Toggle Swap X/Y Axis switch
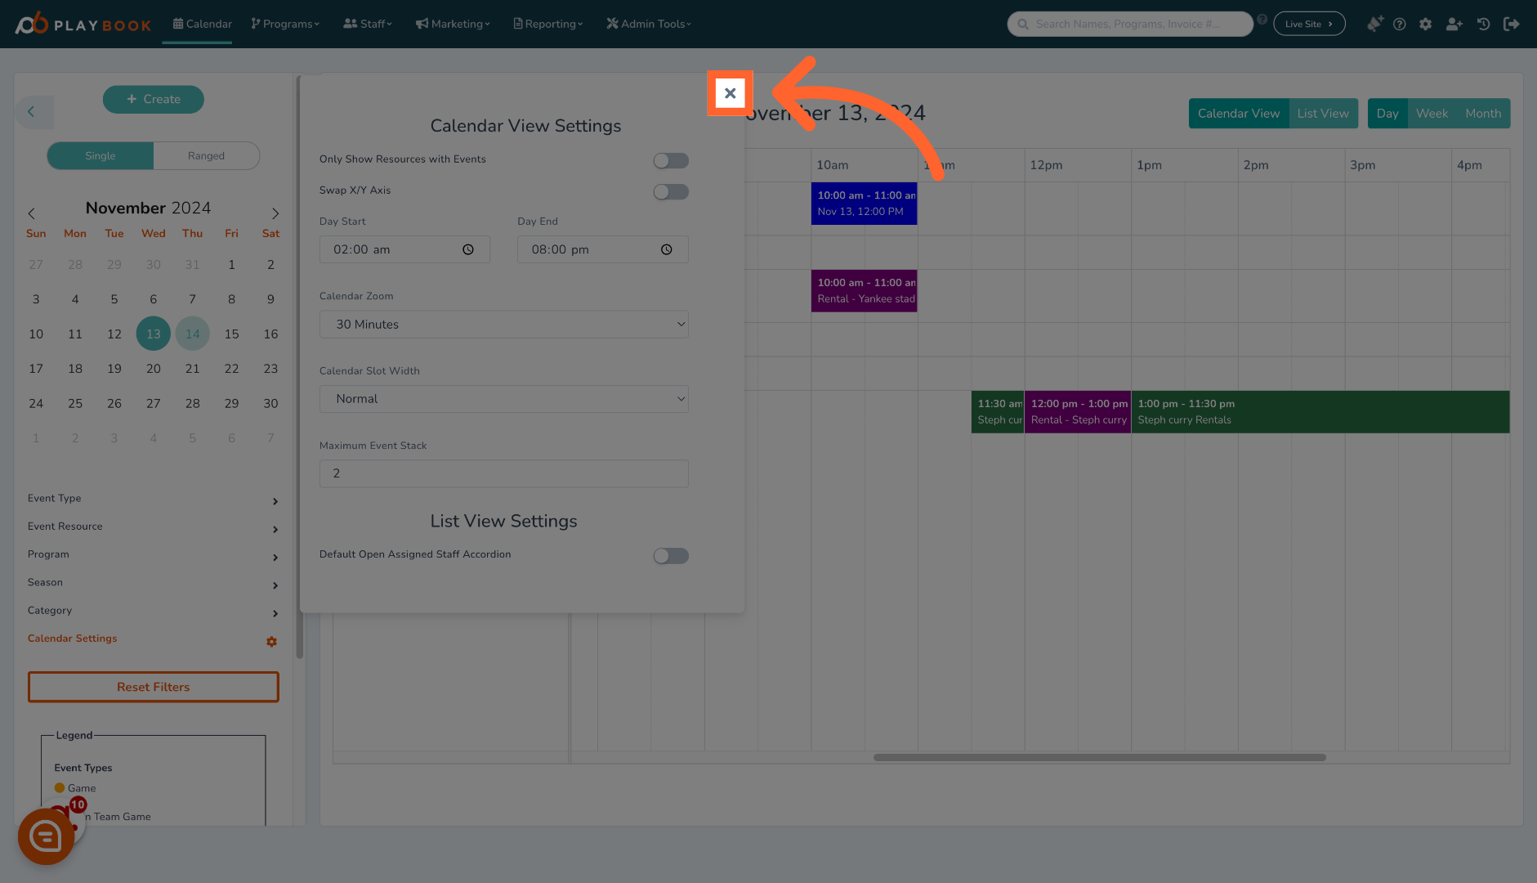Screen dimensions: 1537x883 pos(671,192)
